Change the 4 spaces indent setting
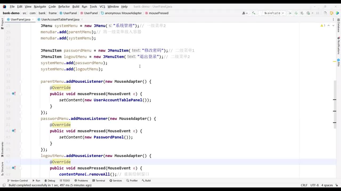Image resolution: width=341 pixels, height=191 pixels. coord(327,185)
